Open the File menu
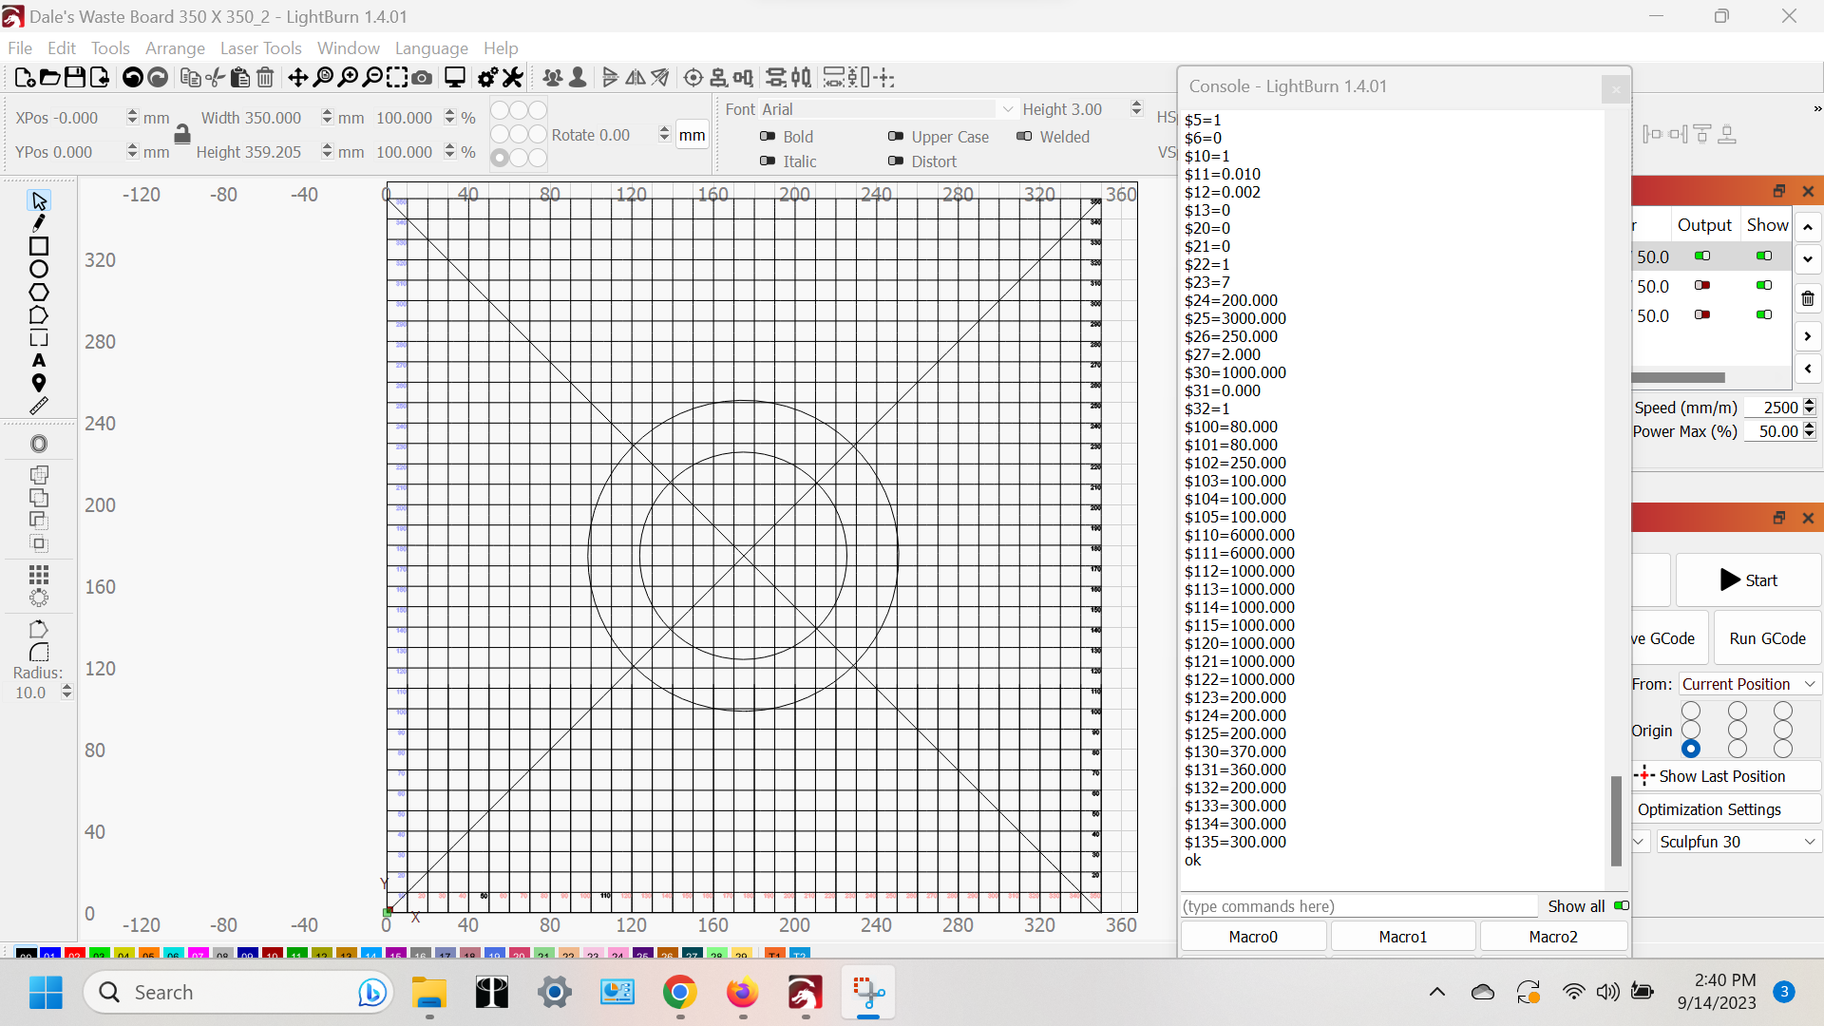1824x1026 pixels. click(20, 47)
